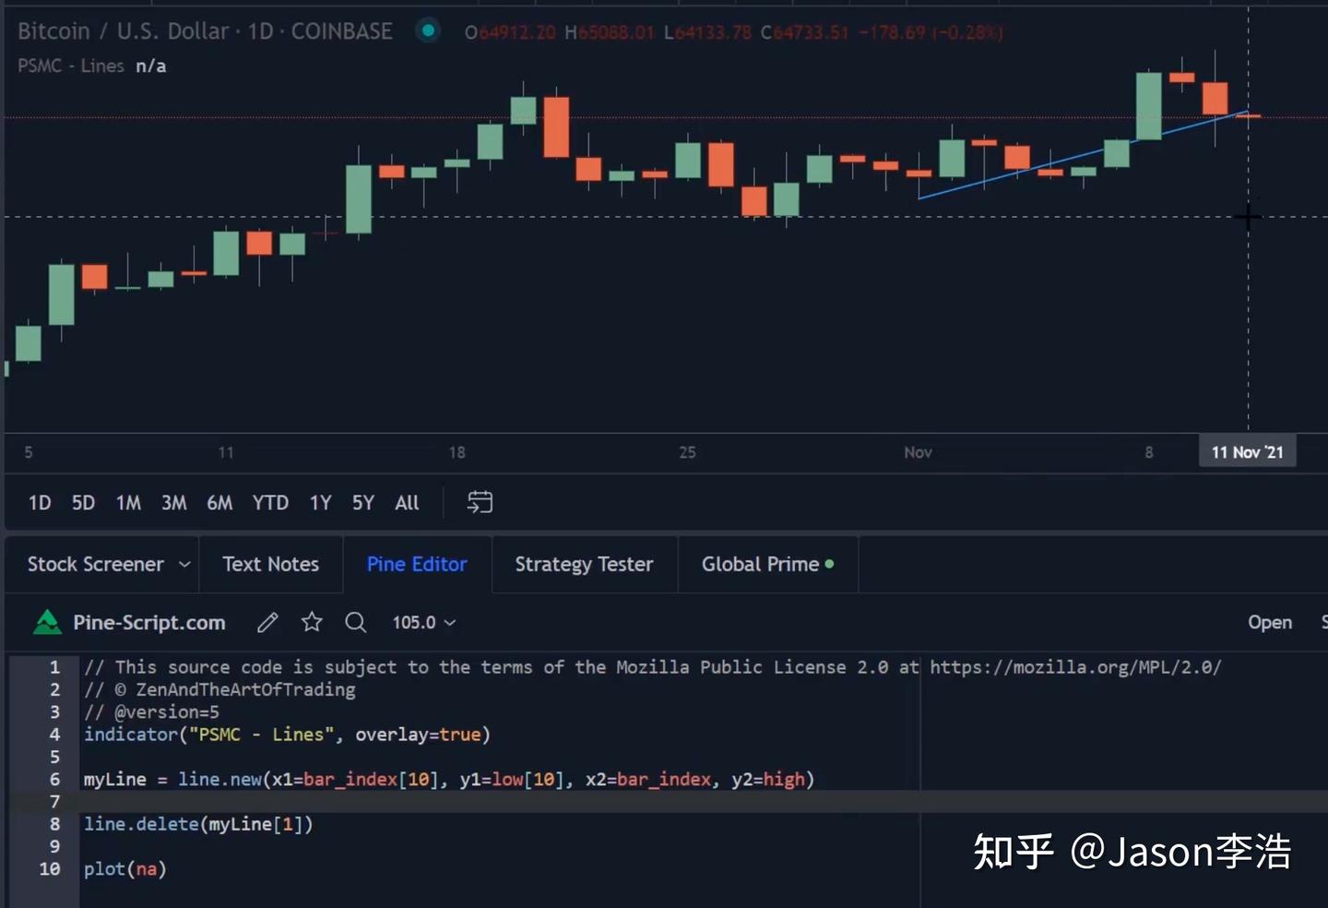Viewport: 1328px width, 908px height.
Task: Set chart range to 3M
Action: [x=173, y=503]
